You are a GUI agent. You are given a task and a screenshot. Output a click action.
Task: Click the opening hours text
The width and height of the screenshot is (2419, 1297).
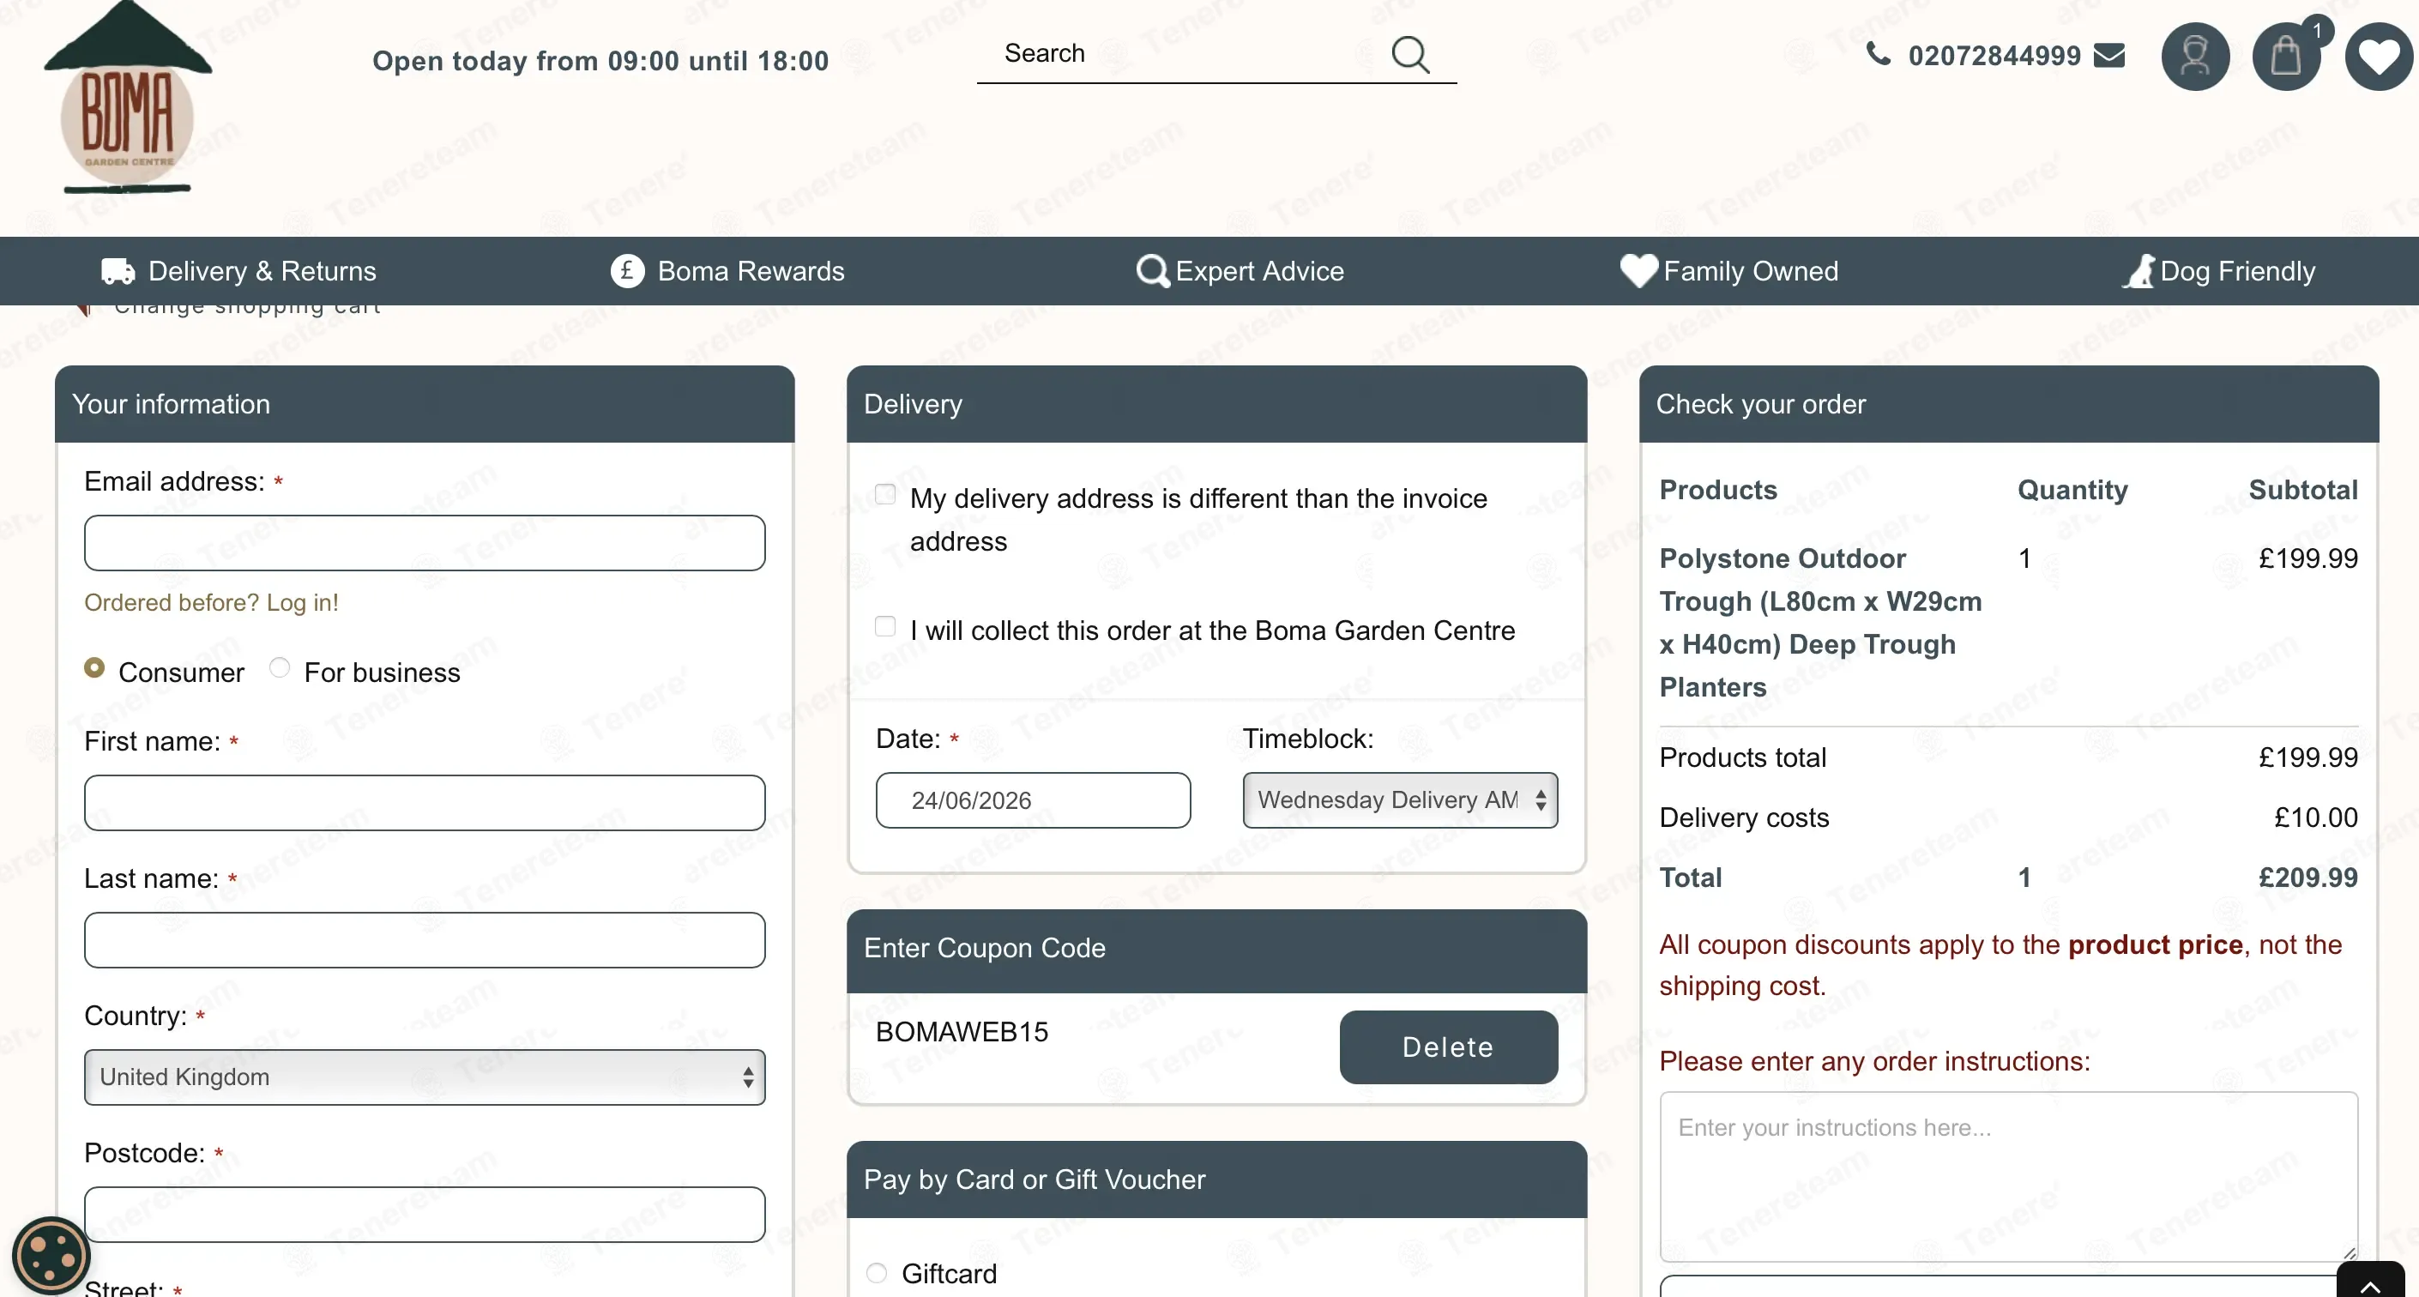click(601, 61)
